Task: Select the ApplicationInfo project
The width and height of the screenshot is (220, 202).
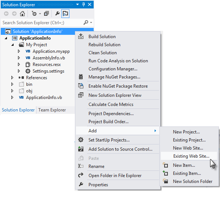Action: pyautogui.click(x=35, y=38)
